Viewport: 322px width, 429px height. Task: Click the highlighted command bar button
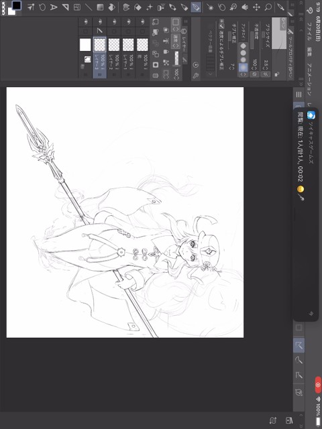[x=299, y=345]
